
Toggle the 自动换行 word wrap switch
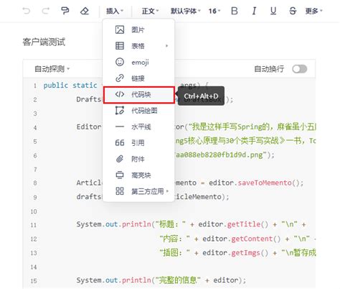[x=300, y=69]
